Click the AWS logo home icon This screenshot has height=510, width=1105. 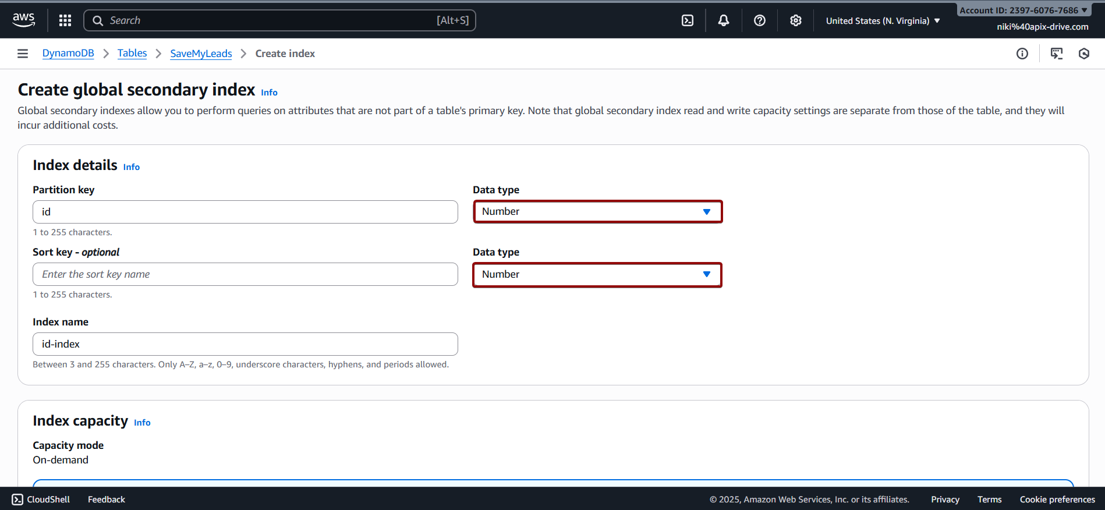pos(23,20)
